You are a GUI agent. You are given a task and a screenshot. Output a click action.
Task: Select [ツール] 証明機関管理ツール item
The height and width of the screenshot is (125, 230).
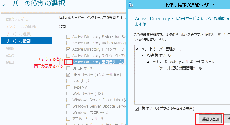coord(180,68)
